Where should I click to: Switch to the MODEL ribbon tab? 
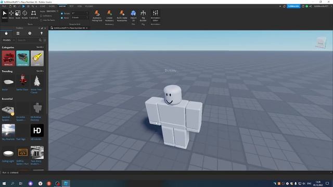coord(52,6)
